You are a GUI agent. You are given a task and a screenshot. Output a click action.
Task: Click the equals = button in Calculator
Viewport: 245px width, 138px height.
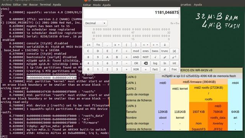[x=145, y=69]
